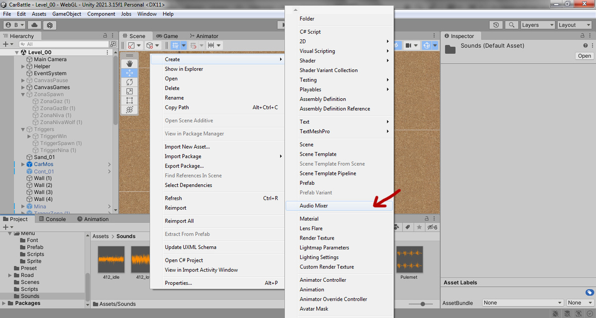The height and width of the screenshot is (318, 596).
Task: Expand the Road folder in Project
Action: (x=10, y=275)
